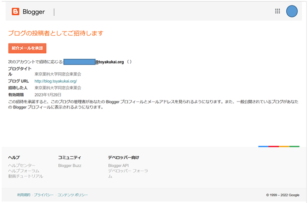Click the ブログ URL field label
The image size is (308, 203).
coord(18,81)
